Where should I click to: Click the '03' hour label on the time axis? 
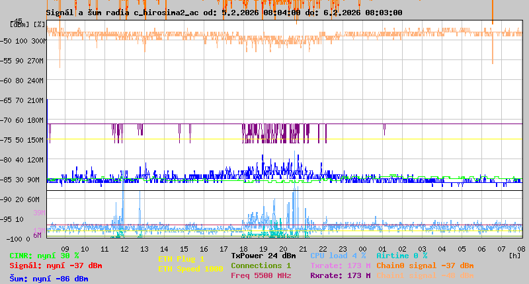tap(422, 249)
